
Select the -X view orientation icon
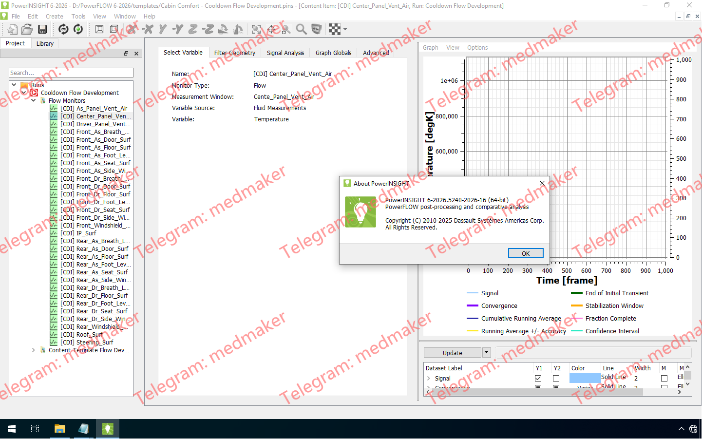click(148, 29)
